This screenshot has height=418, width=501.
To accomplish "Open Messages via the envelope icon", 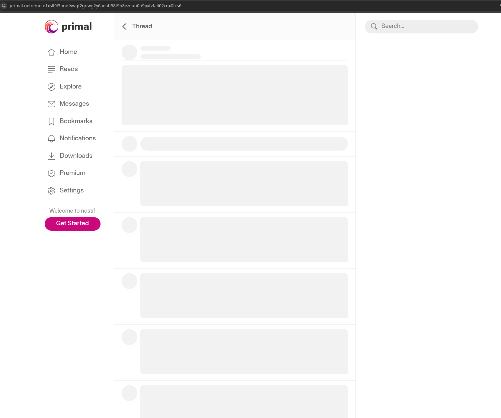I will 51,104.
